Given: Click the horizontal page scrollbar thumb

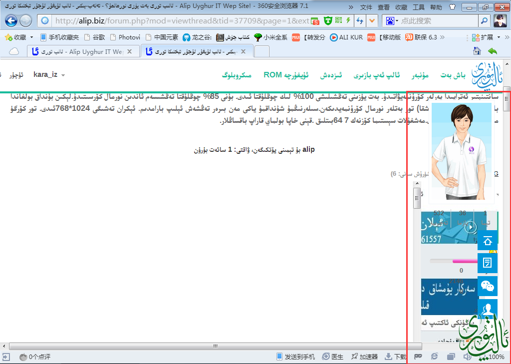Looking at the screenshot, I should pyautogui.click(x=216, y=346).
